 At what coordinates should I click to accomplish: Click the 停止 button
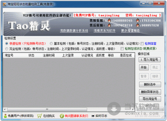coord(155,67)
